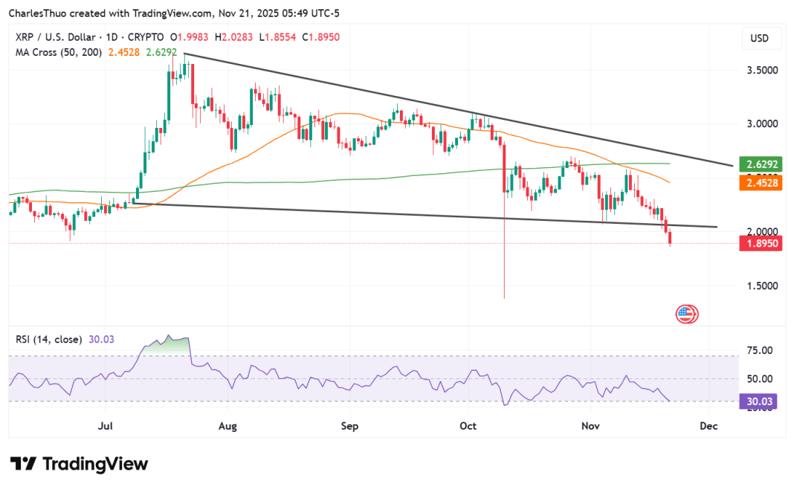Click the green 2.6292 price label

(x=760, y=165)
